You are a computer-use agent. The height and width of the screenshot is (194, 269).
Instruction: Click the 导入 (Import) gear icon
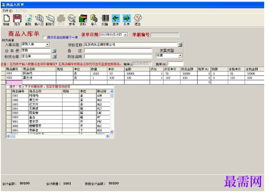pyautogui.click(x=94, y=20)
